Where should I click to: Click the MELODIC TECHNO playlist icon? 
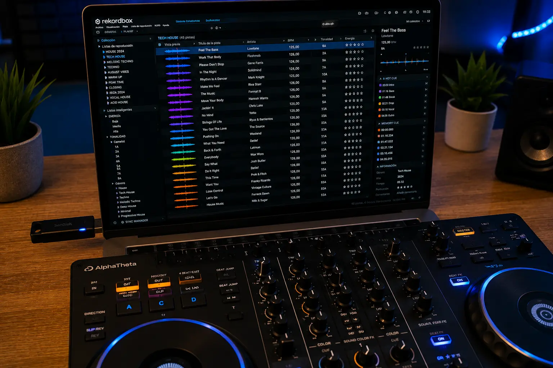105,62
